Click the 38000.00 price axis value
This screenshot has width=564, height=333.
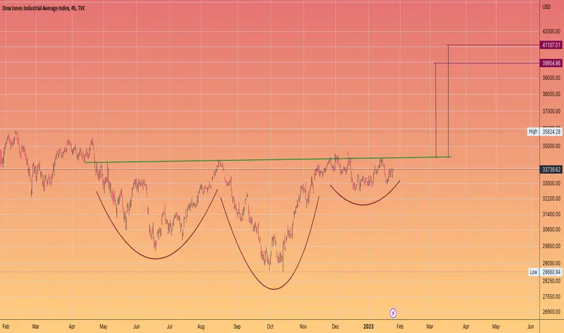[x=551, y=94]
